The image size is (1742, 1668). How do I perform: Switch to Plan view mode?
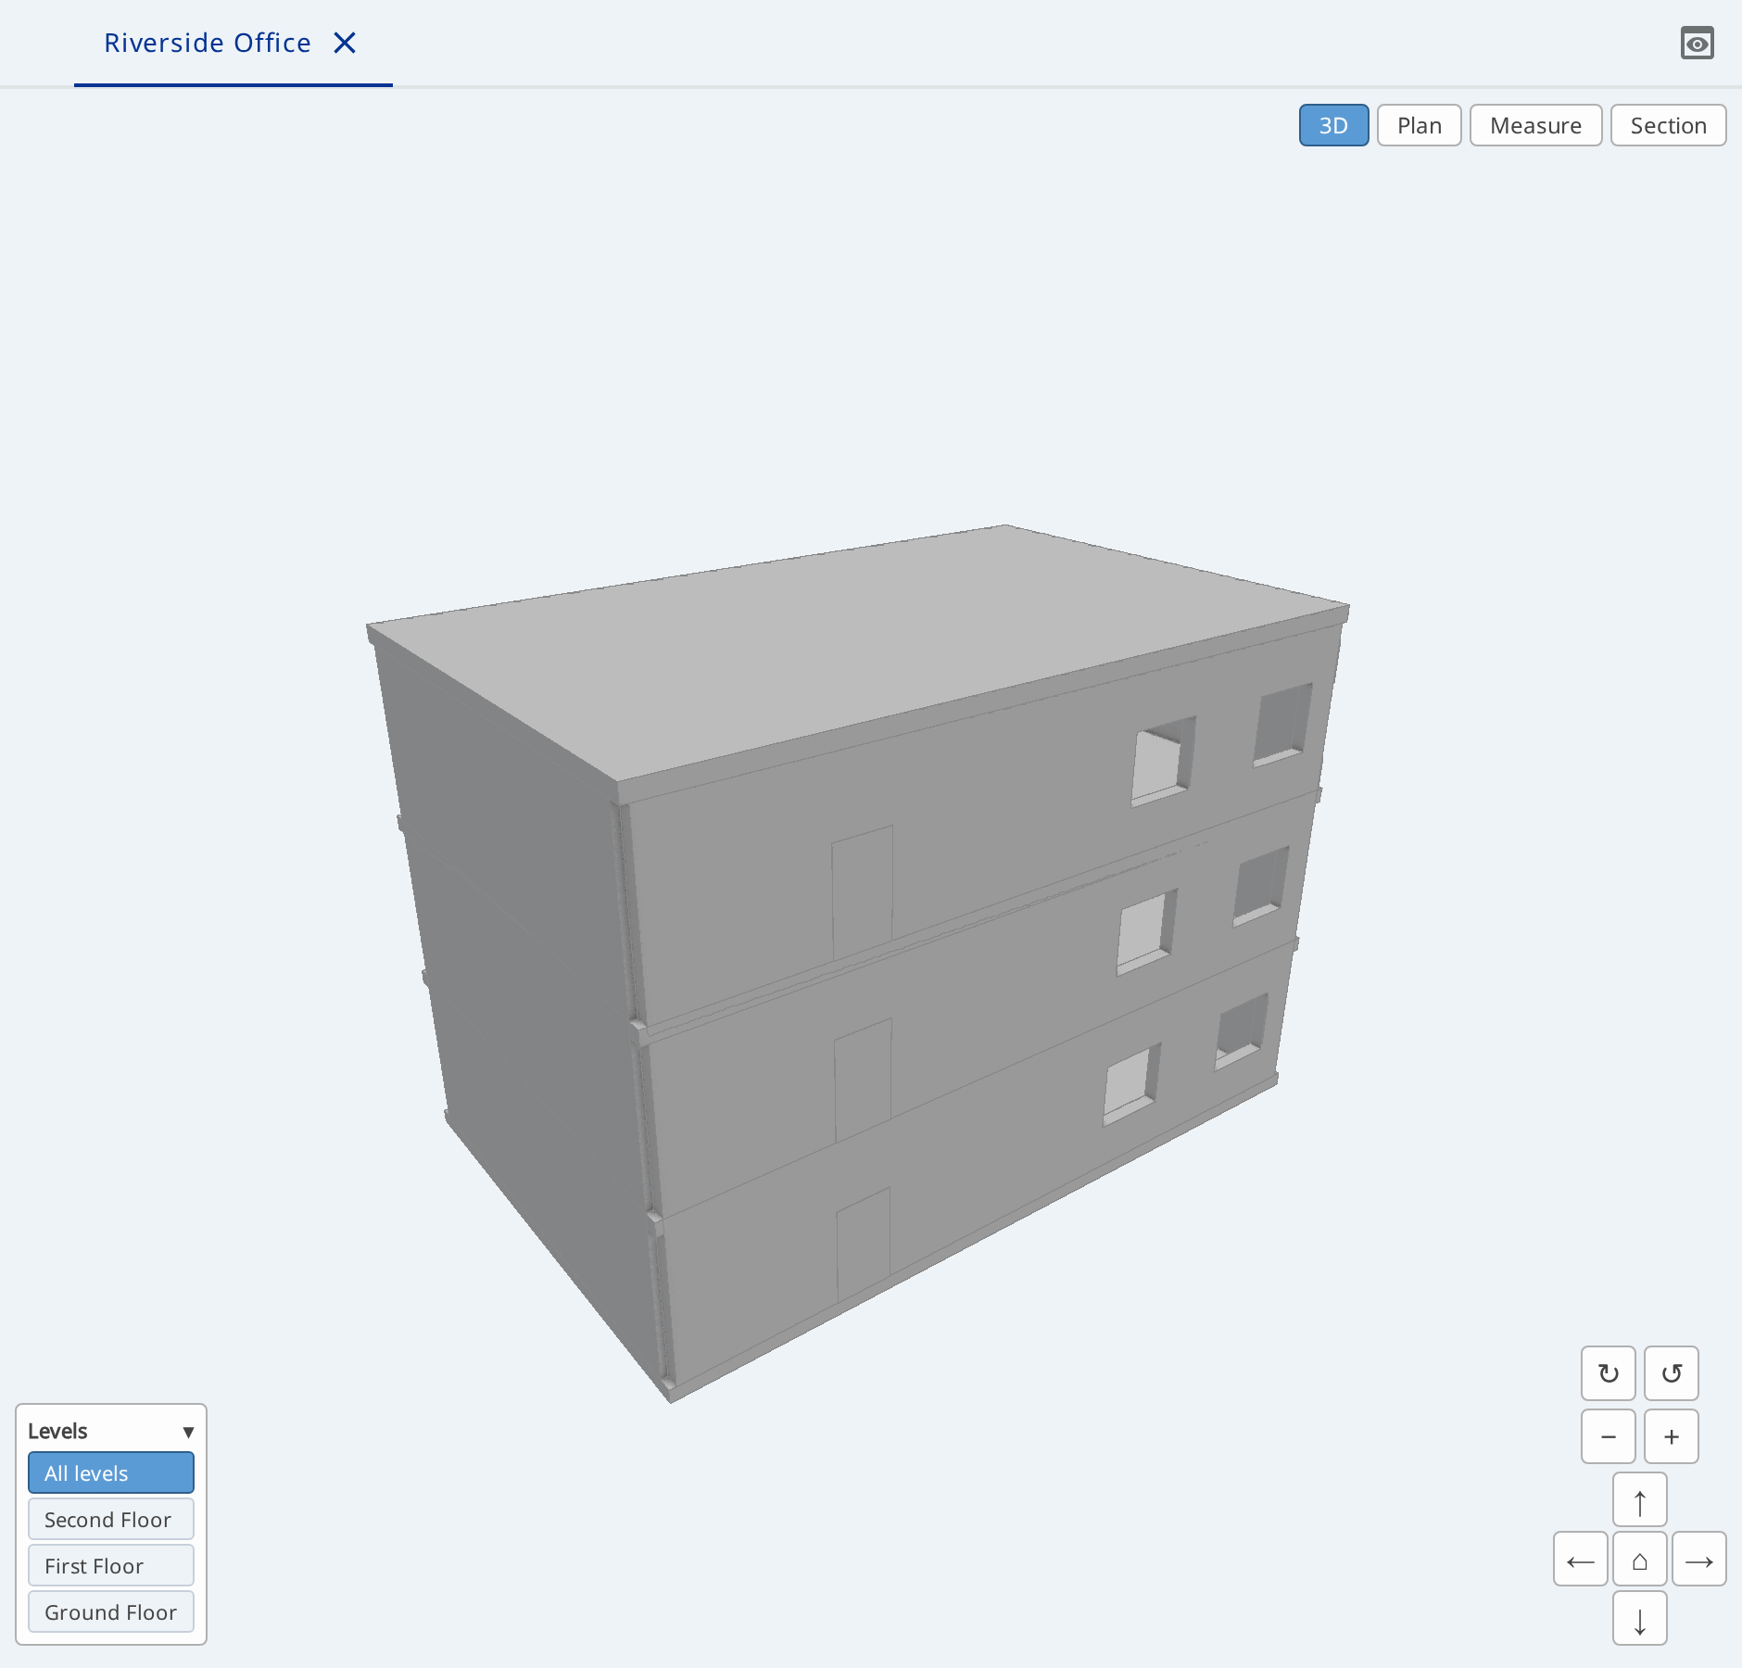[1419, 125]
